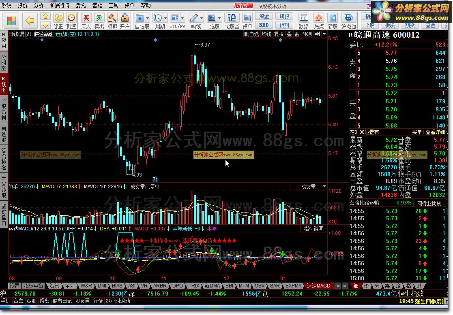The width and height of the screenshot is (453, 315).
Task: Click the 买入 buy icon
Action: click(86, 18)
